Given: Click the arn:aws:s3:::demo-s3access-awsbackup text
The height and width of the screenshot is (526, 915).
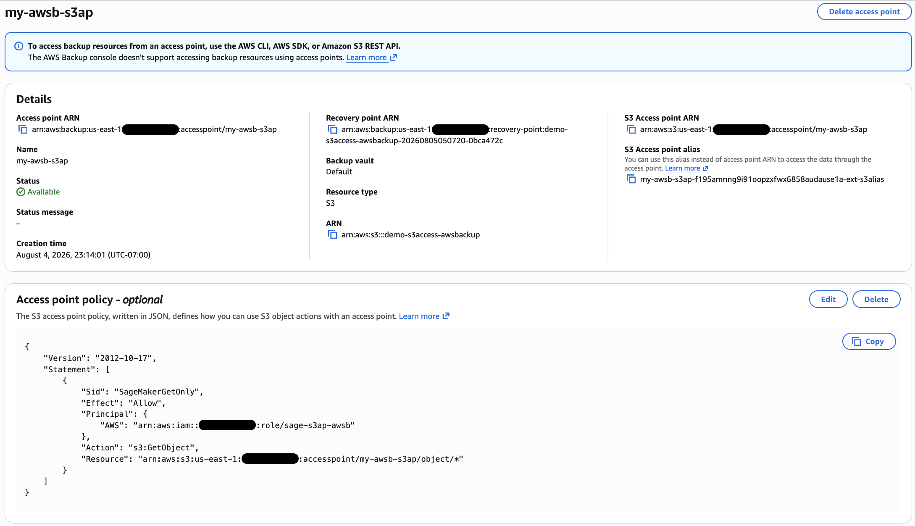Looking at the screenshot, I should [410, 235].
